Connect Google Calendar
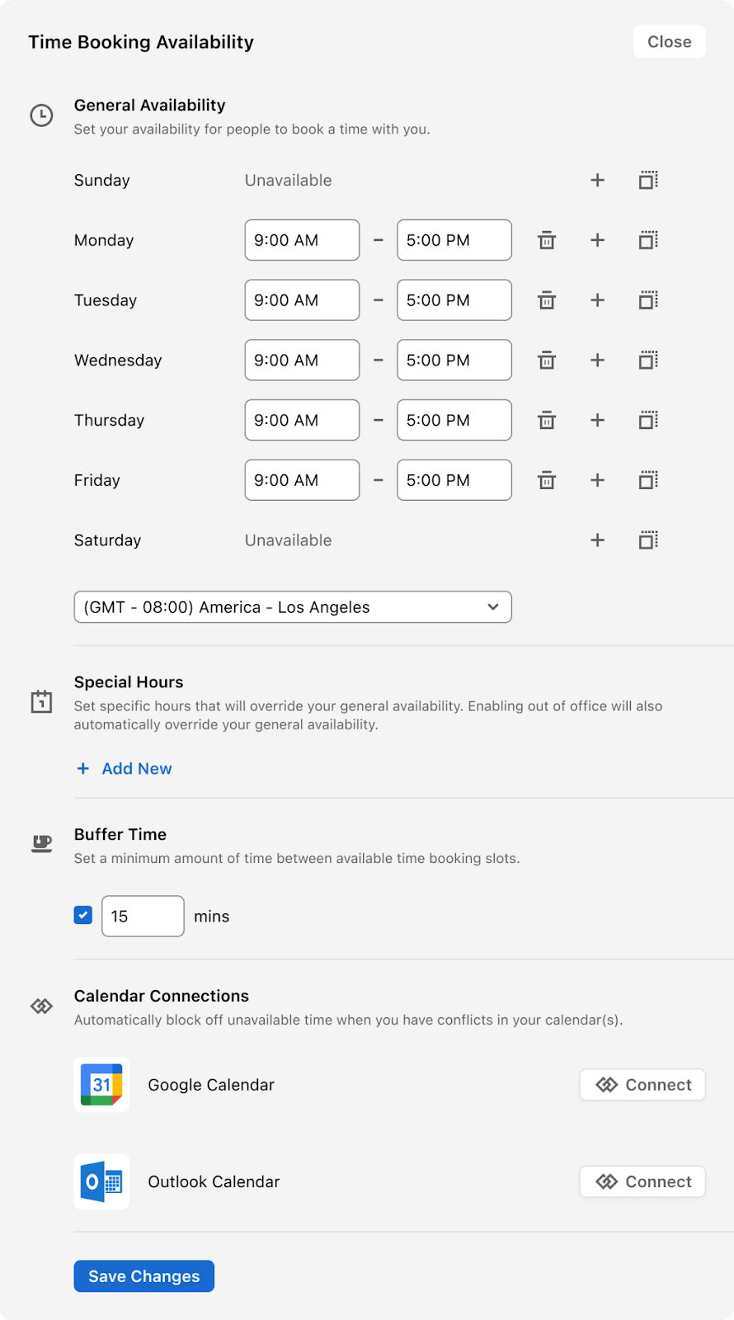 pos(642,1085)
